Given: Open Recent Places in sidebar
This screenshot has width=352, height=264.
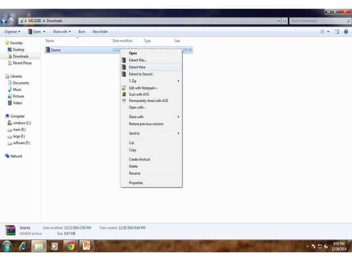Looking at the screenshot, I should pos(22,63).
